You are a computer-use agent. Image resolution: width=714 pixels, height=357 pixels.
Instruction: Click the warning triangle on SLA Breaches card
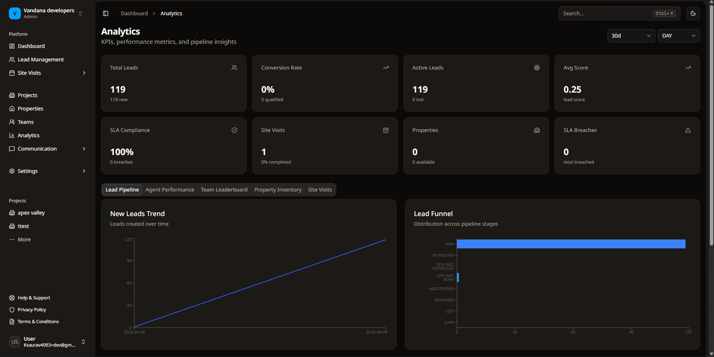click(x=688, y=130)
